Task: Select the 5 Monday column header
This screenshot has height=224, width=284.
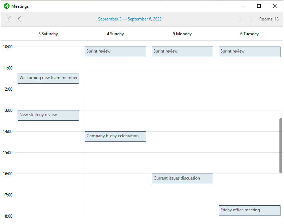Action: click(x=182, y=34)
